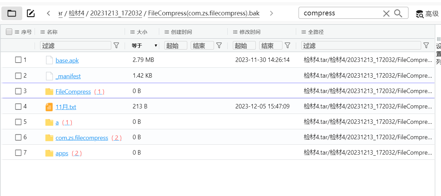Open the folder named a
441x196 pixels.
tap(57, 122)
